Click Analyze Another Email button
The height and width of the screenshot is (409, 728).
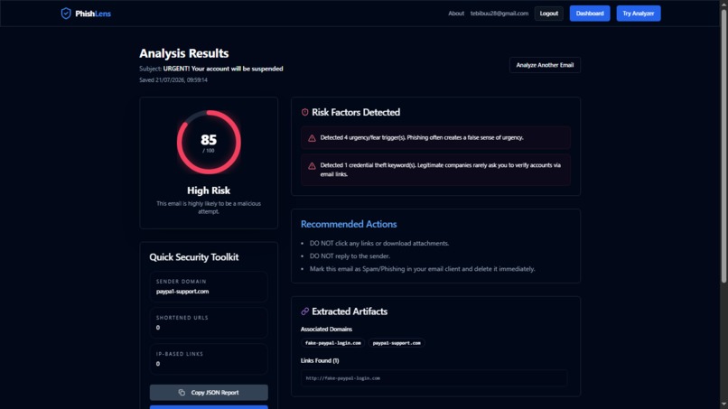point(545,65)
